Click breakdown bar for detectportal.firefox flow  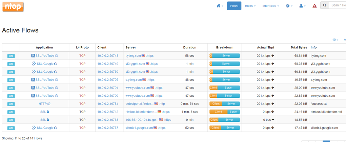coord(225,103)
